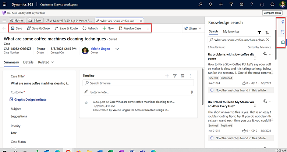The width and height of the screenshot is (287, 152).
Task: Expand the header chevron next to Owner
Action: pyautogui.click(x=117, y=49)
